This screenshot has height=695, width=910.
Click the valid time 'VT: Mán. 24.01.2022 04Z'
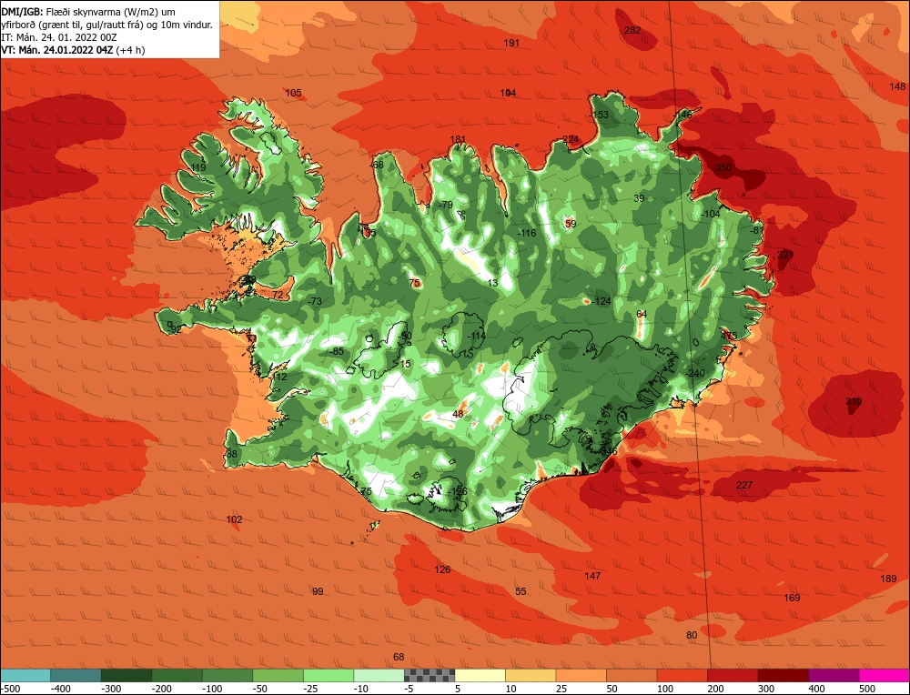point(56,50)
